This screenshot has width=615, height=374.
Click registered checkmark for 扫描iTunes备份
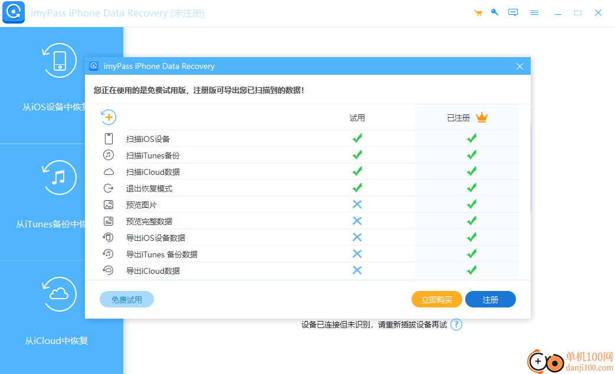472,155
